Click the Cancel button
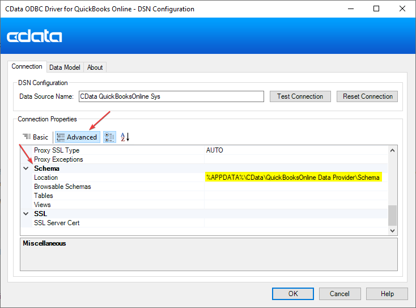The height and width of the screenshot is (308, 416). click(x=339, y=294)
